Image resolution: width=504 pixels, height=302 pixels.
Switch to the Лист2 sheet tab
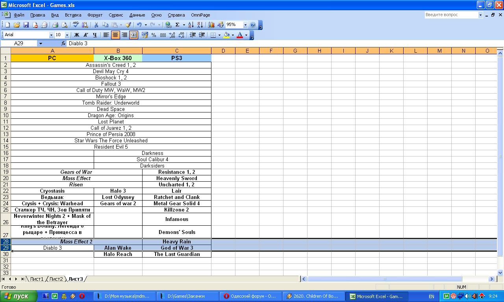pos(56,279)
